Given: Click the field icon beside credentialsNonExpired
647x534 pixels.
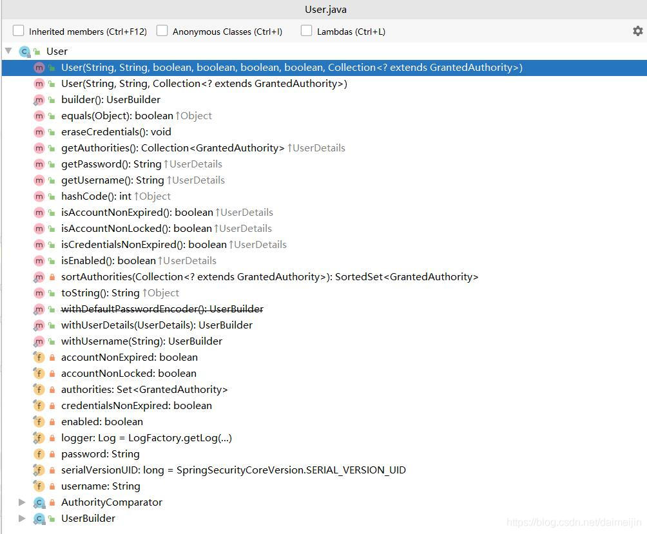Looking at the screenshot, I should click(x=39, y=405).
